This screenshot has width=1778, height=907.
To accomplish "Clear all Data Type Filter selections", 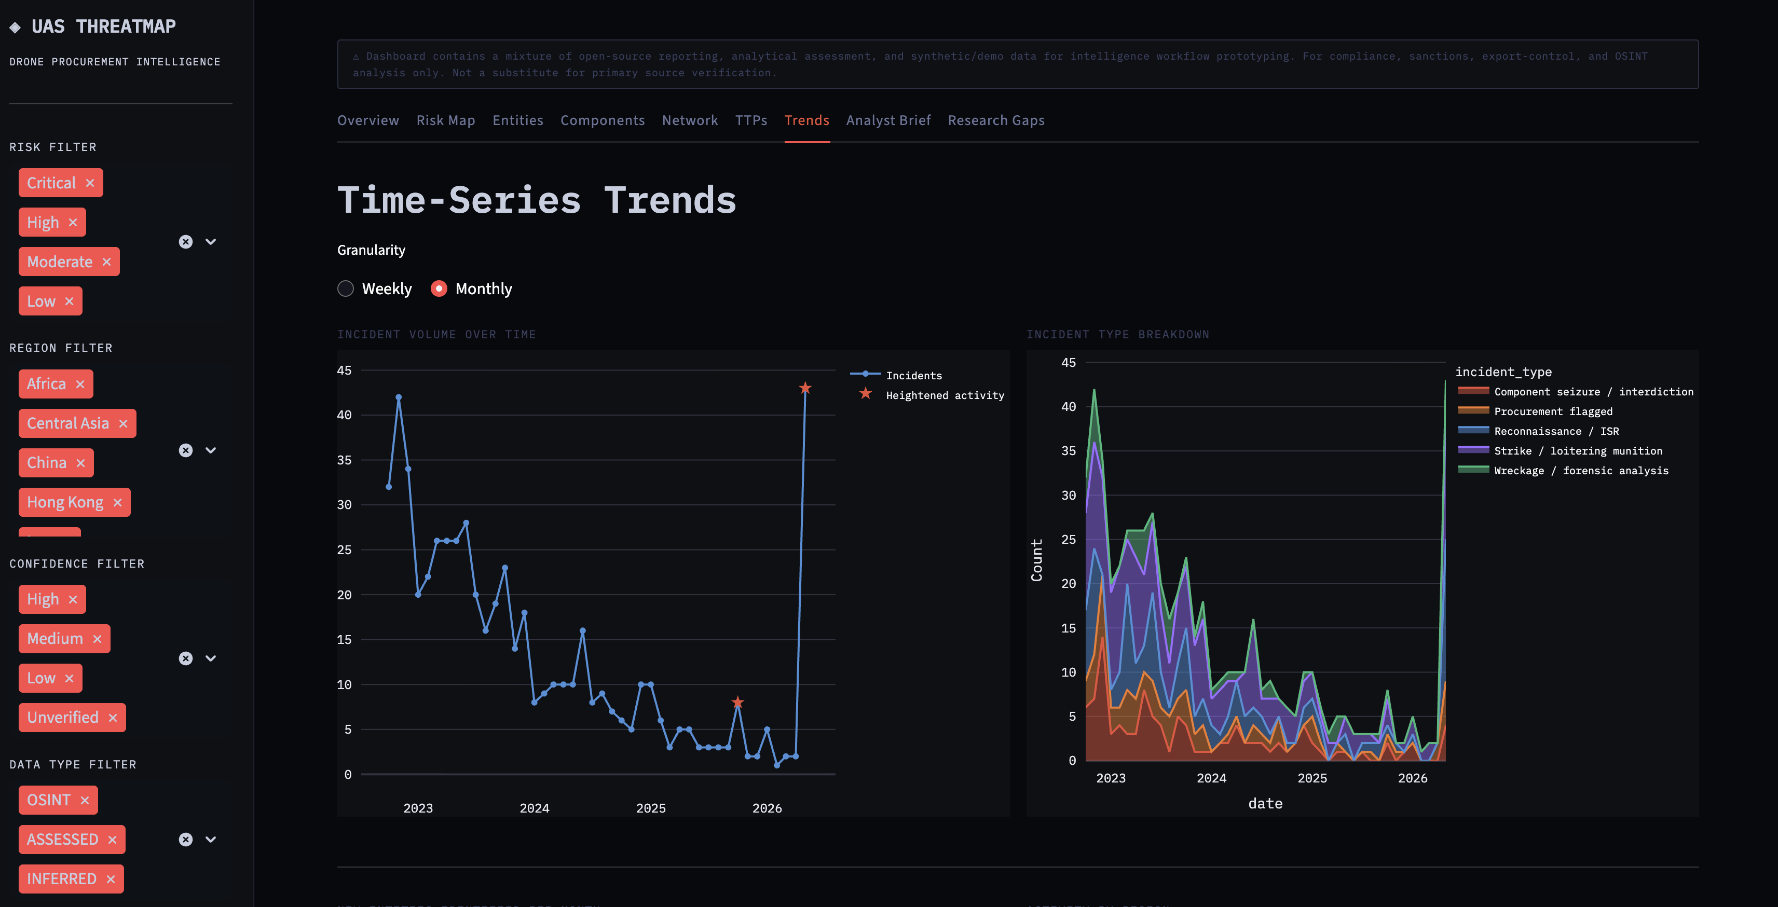I will coord(186,840).
